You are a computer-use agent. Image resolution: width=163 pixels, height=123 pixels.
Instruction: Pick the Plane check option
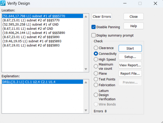96,73
